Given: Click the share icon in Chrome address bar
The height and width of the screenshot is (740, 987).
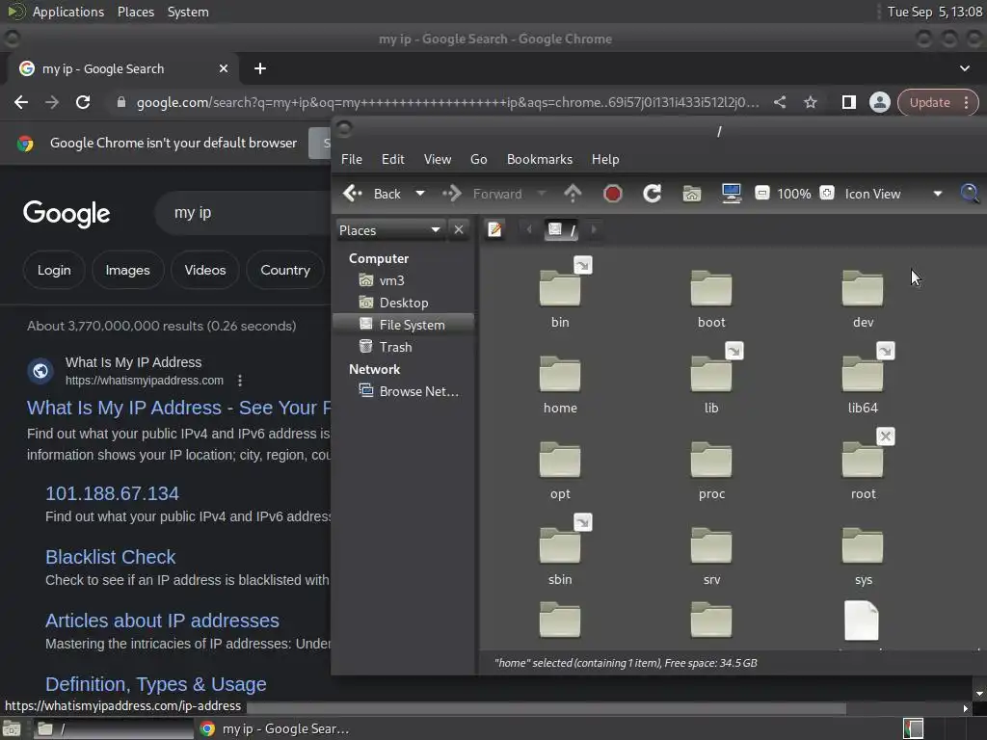Looking at the screenshot, I should (x=780, y=102).
